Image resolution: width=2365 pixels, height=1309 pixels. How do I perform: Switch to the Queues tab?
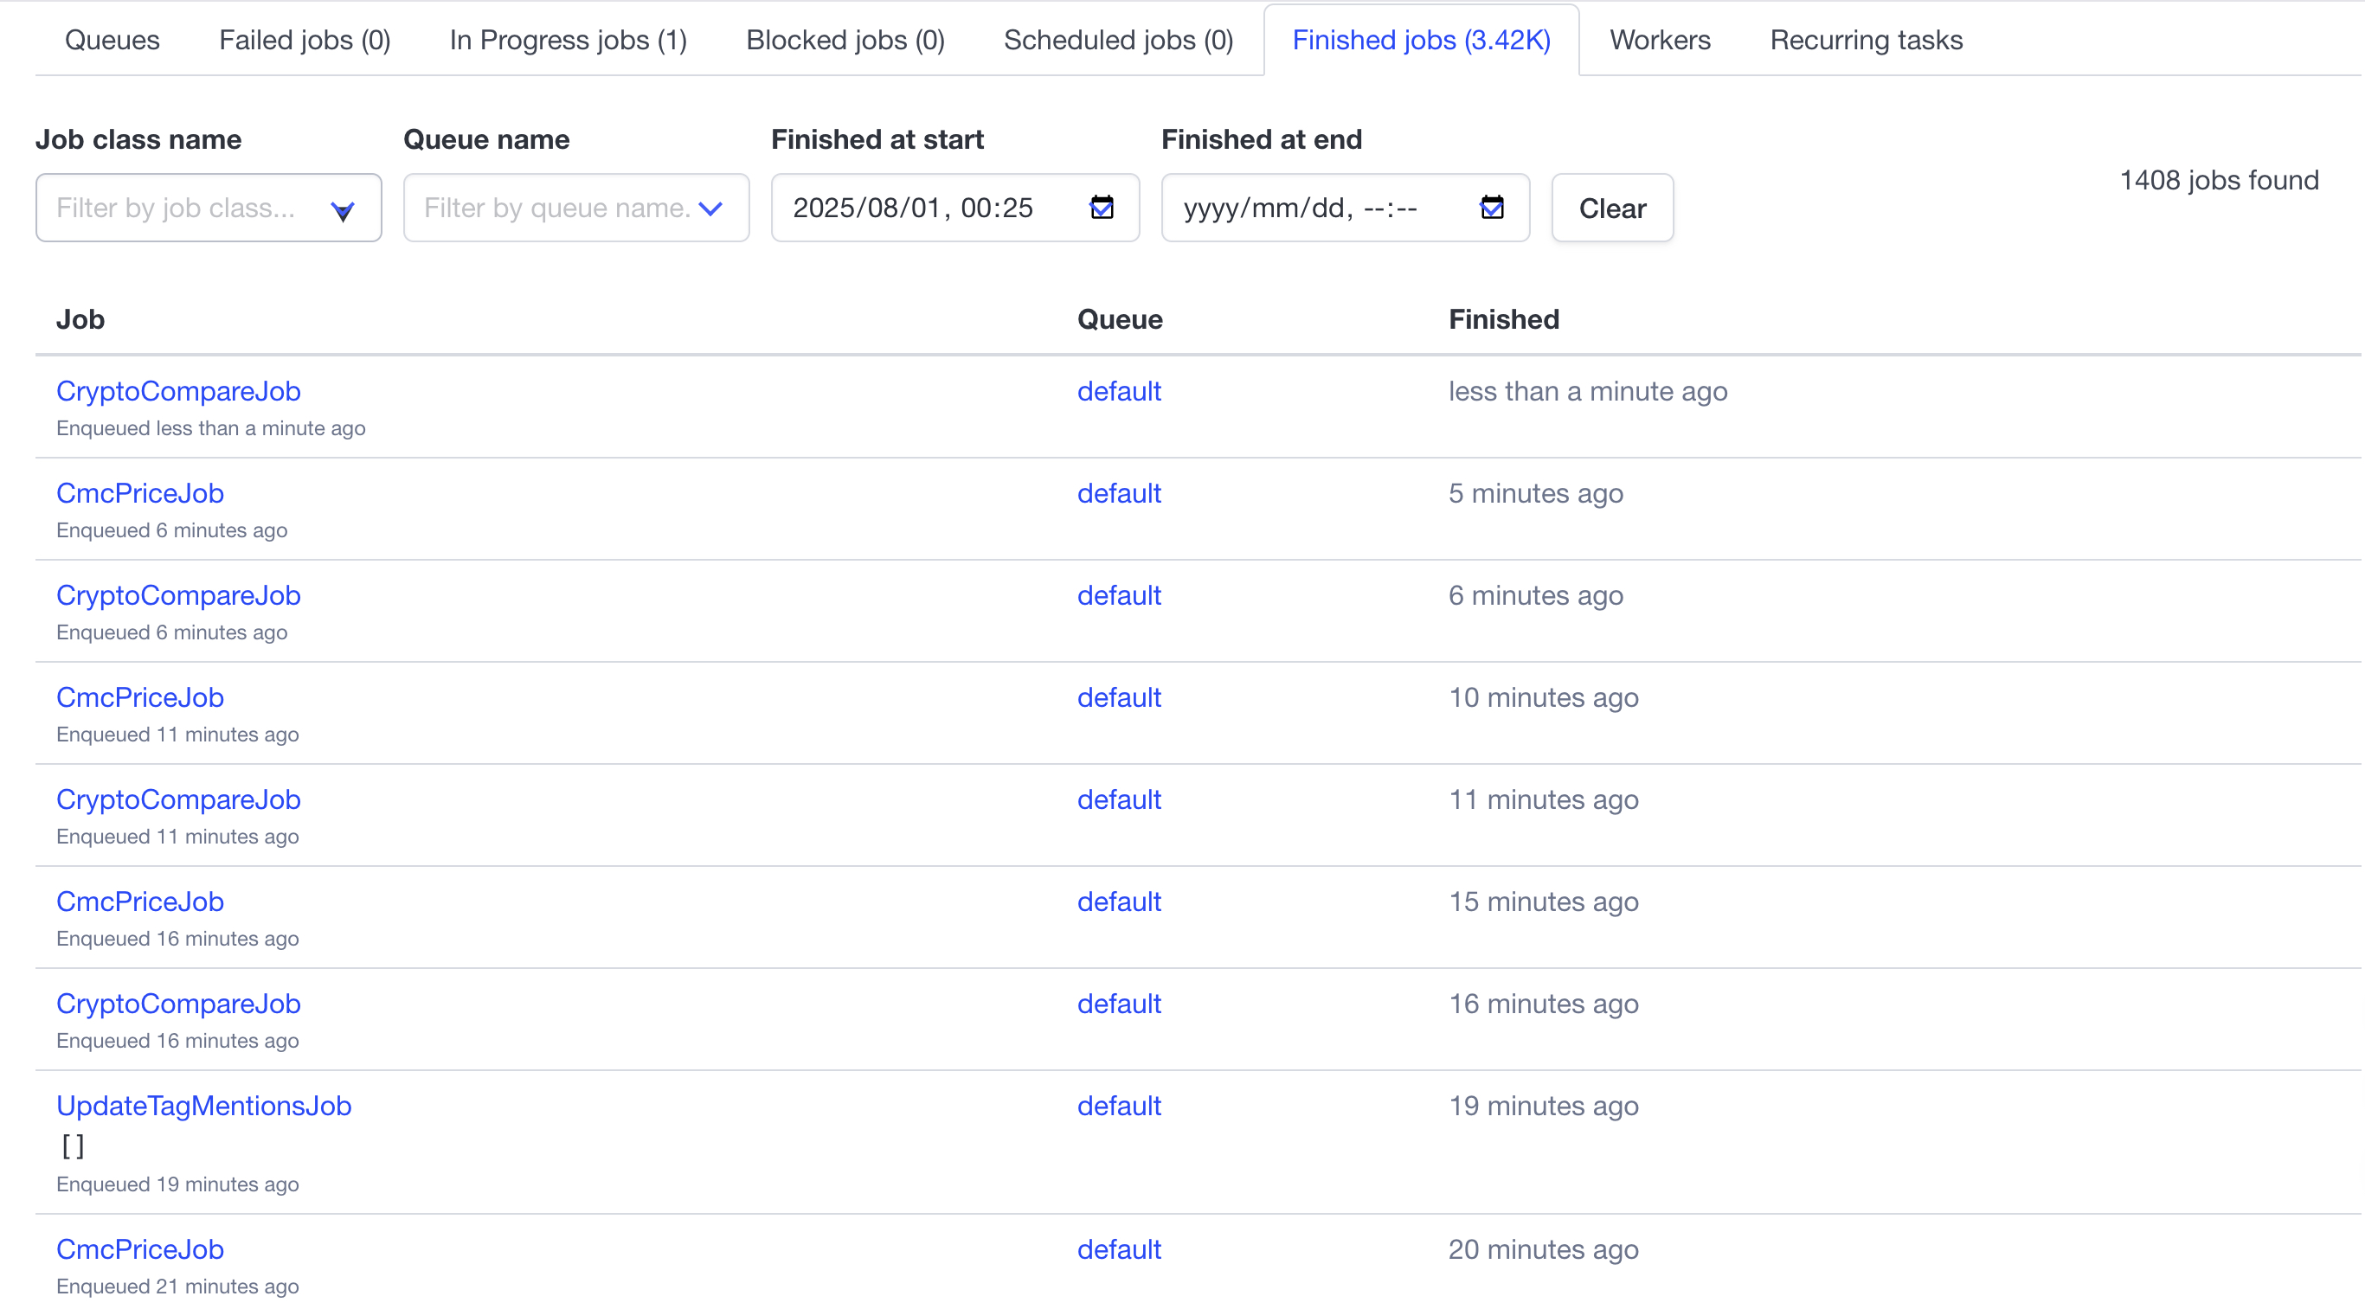click(112, 41)
